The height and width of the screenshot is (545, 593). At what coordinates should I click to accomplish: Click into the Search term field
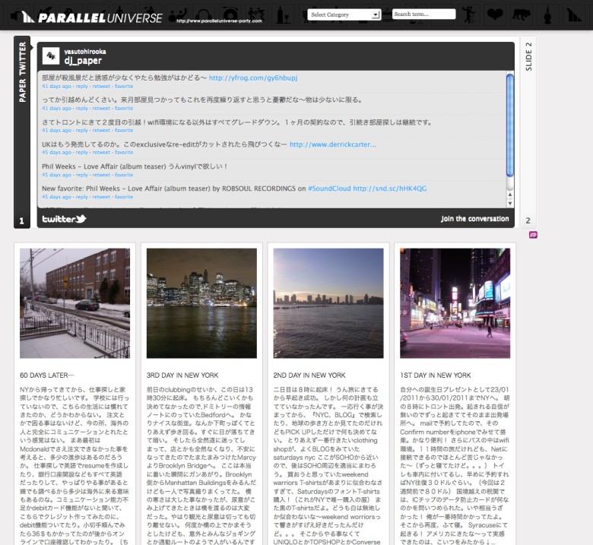423,14
